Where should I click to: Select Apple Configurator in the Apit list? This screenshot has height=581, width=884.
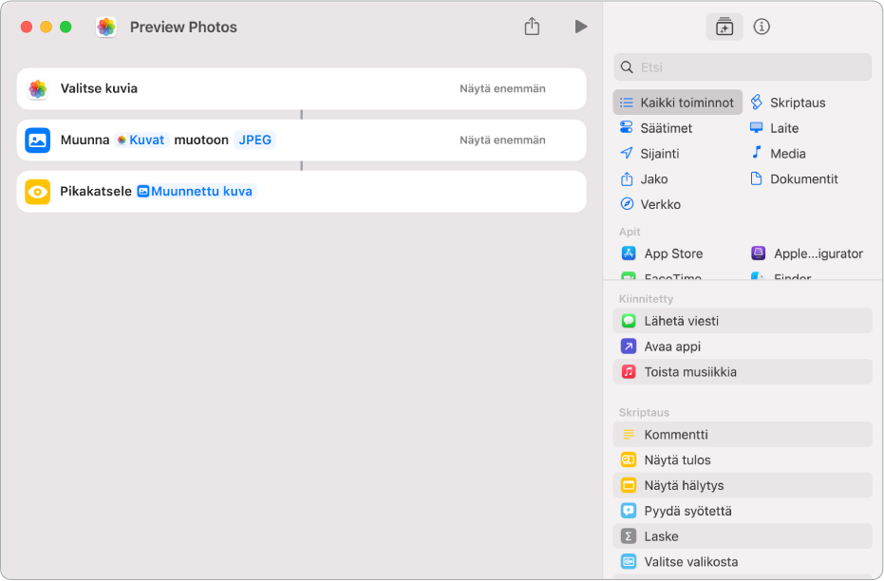[807, 253]
